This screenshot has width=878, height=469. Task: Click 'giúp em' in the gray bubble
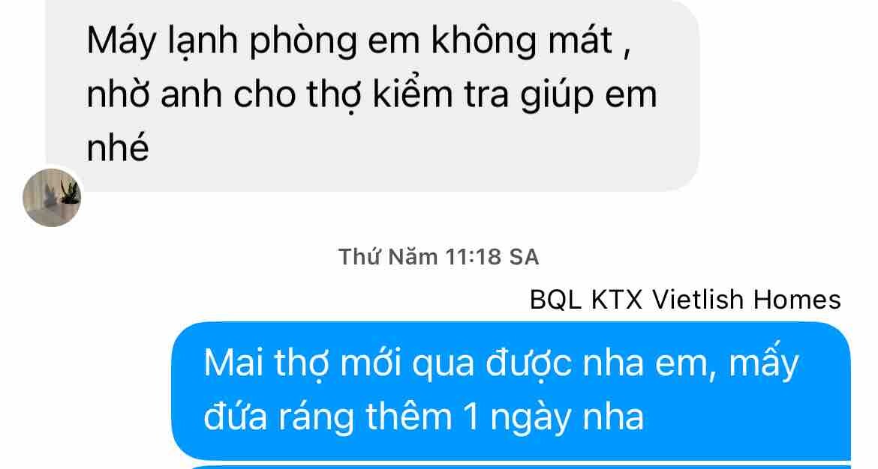point(588,95)
